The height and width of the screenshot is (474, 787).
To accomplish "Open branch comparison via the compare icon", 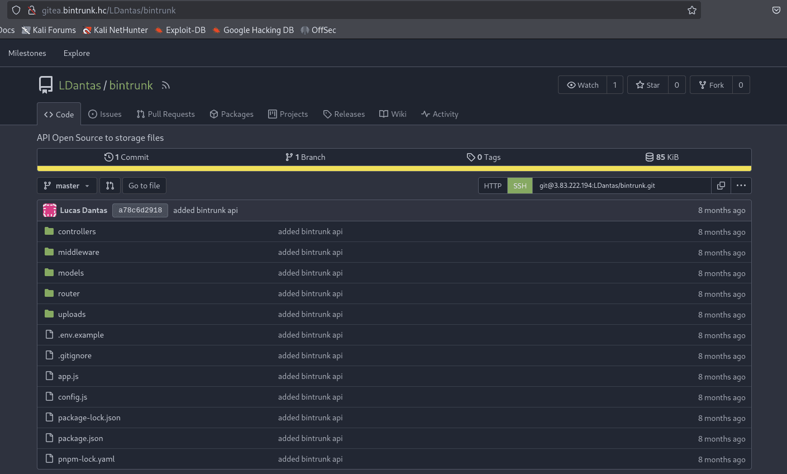I will tap(109, 185).
